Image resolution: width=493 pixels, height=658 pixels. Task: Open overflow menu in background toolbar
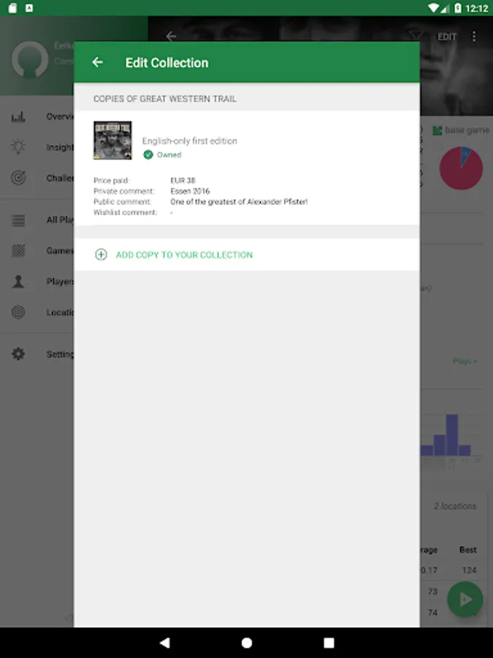click(474, 37)
